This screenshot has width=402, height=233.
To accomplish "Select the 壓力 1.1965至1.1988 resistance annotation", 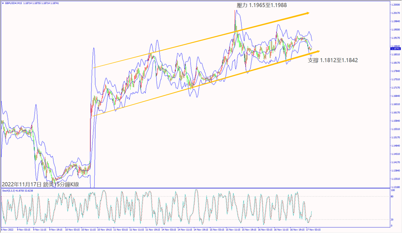I will point(261,5).
